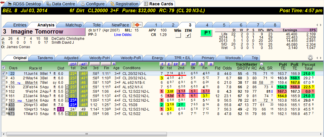Click the Odds column header

coord(227,68)
